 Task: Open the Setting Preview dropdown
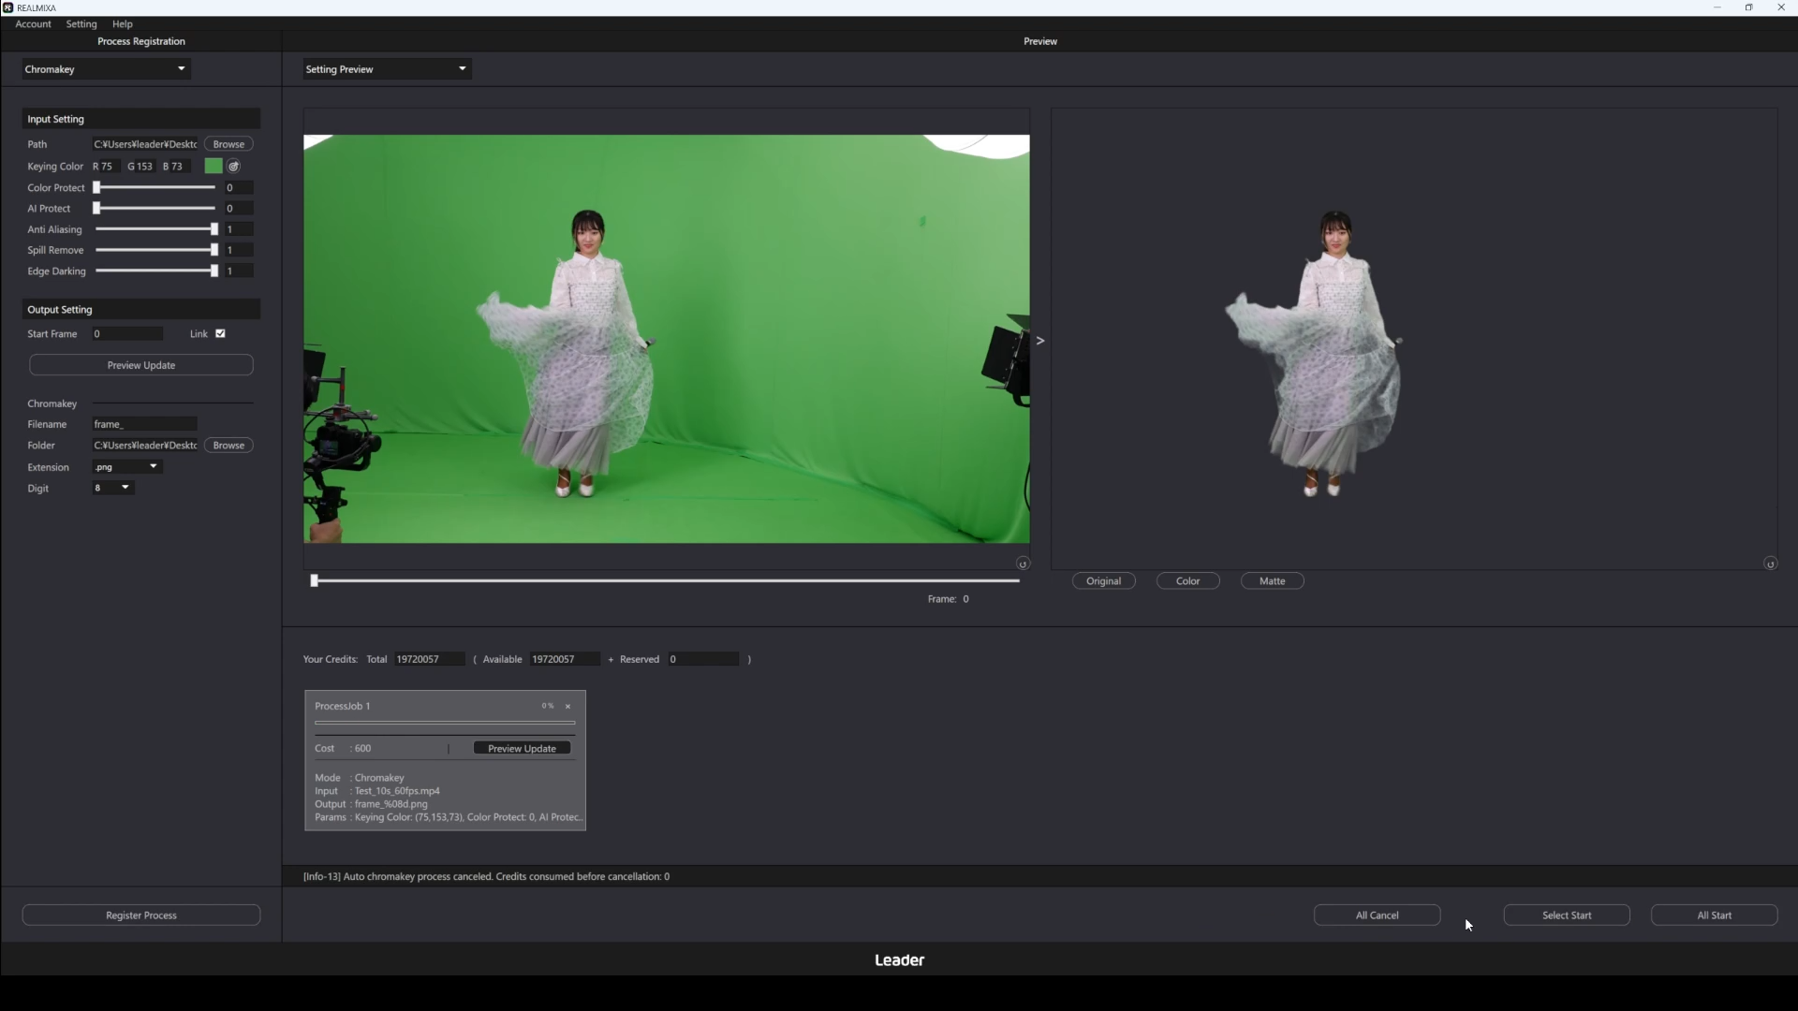pyautogui.click(x=387, y=69)
